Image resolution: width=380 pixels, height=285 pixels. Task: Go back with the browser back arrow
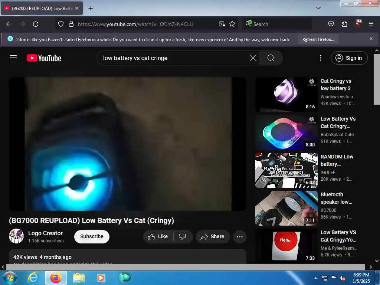pos(9,24)
